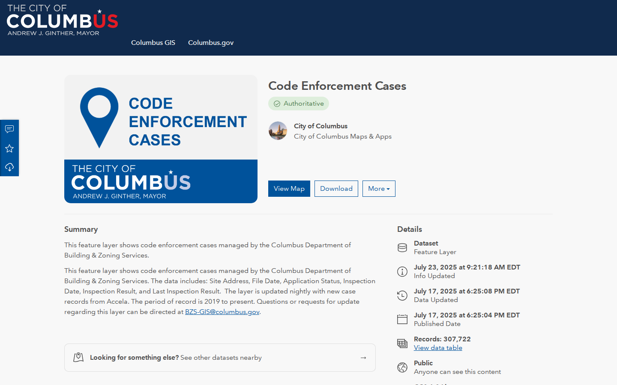Click the July 17, 2025 6:25:04 PM timestamp
617x385 pixels.
point(467,315)
